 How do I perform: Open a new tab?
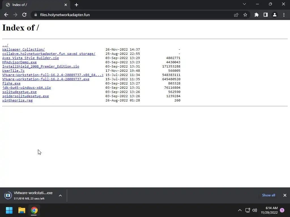pos(76,5)
